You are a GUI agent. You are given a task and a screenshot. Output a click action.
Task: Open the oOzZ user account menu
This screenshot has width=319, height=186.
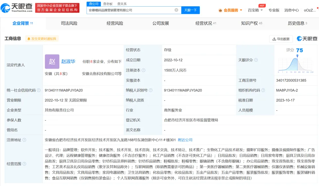click(310, 10)
